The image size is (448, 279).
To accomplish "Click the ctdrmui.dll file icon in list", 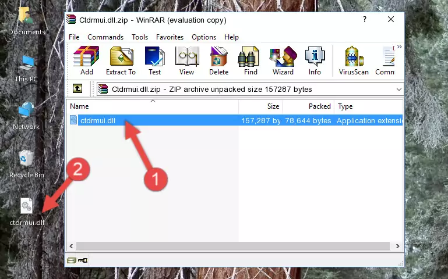I will [x=73, y=120].
